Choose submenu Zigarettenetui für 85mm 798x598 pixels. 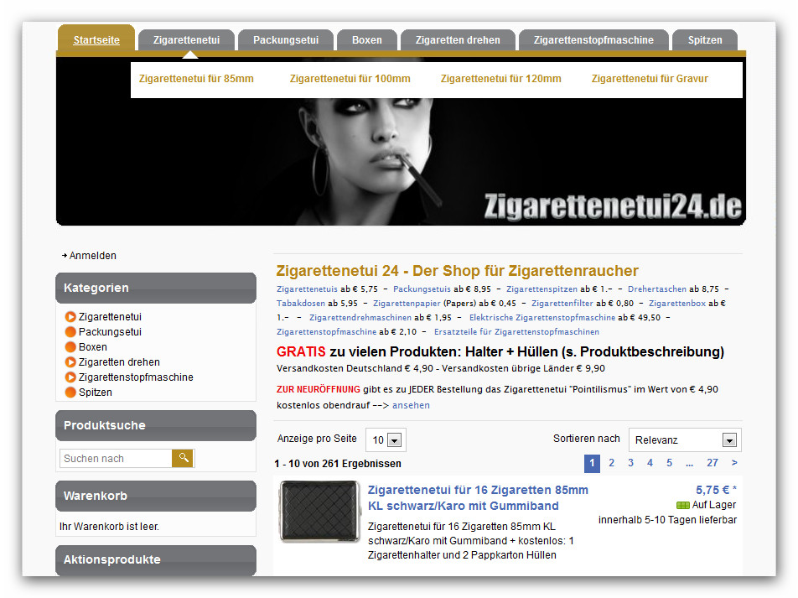tap(196, 79)
